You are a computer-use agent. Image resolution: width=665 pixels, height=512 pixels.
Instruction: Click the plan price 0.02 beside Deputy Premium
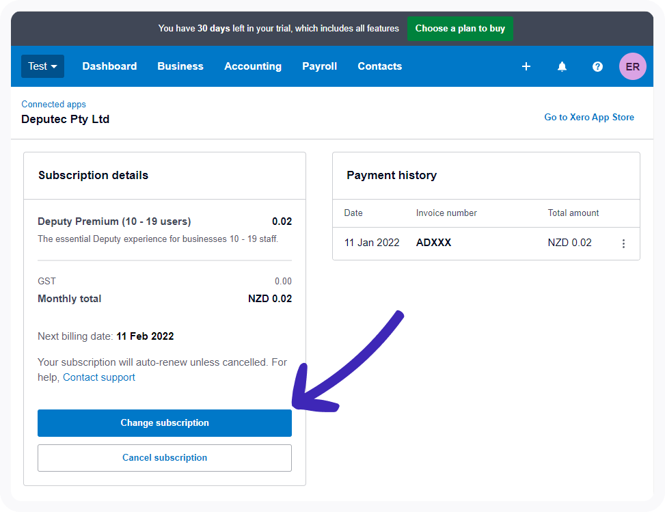(x=282, y=221)
